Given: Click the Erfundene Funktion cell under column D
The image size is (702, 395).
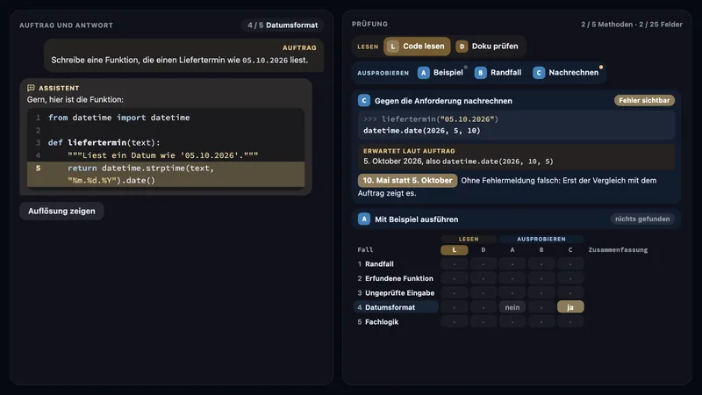Looking at the screenshot, I should click(x=484, y=278).
